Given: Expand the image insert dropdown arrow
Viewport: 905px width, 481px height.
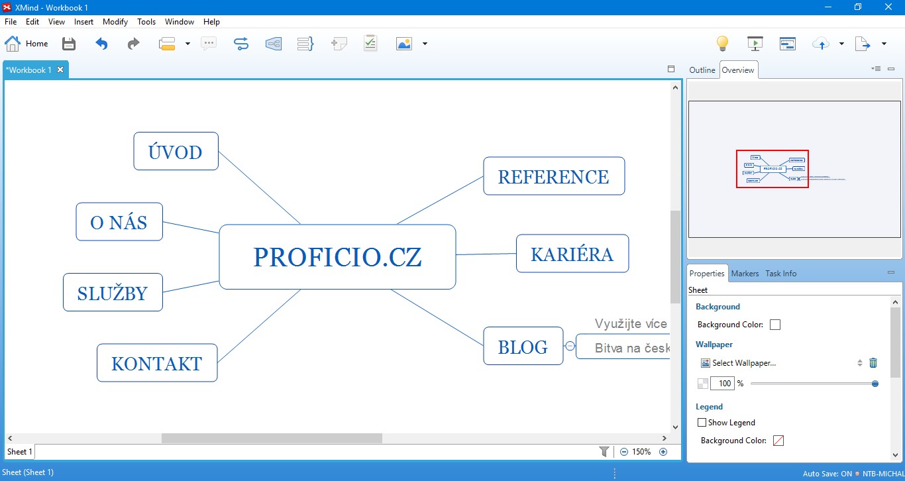Looking at the screenshot, I should pos(425,44).
